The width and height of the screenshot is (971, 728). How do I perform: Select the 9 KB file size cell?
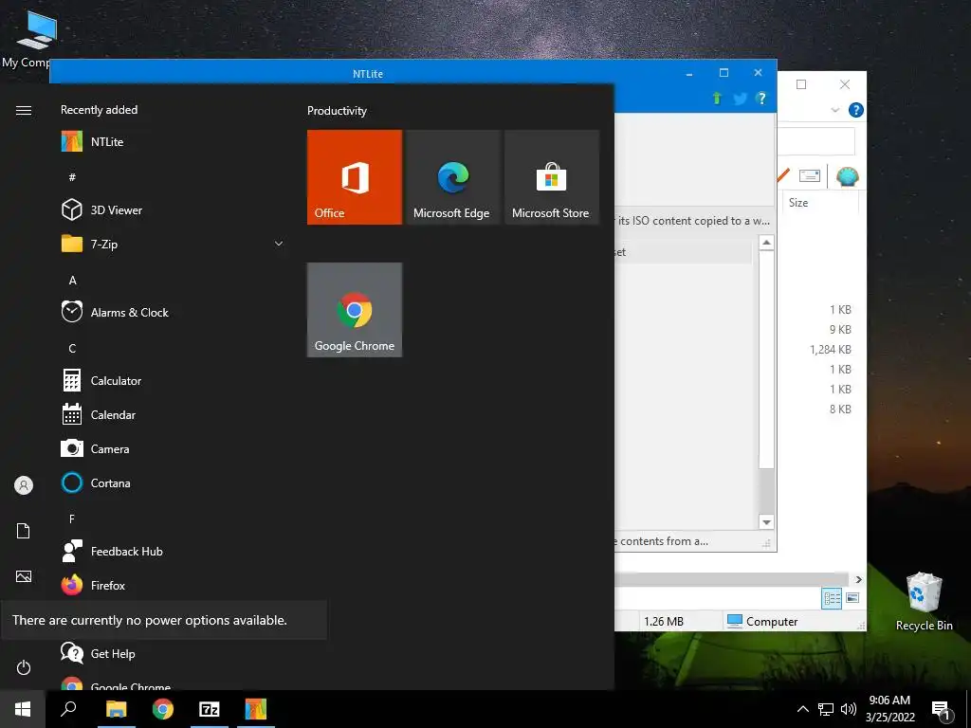pyautogui.click(x=840, y=329)
